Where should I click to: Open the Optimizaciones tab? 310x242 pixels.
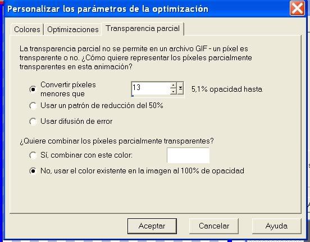(73, 29)
